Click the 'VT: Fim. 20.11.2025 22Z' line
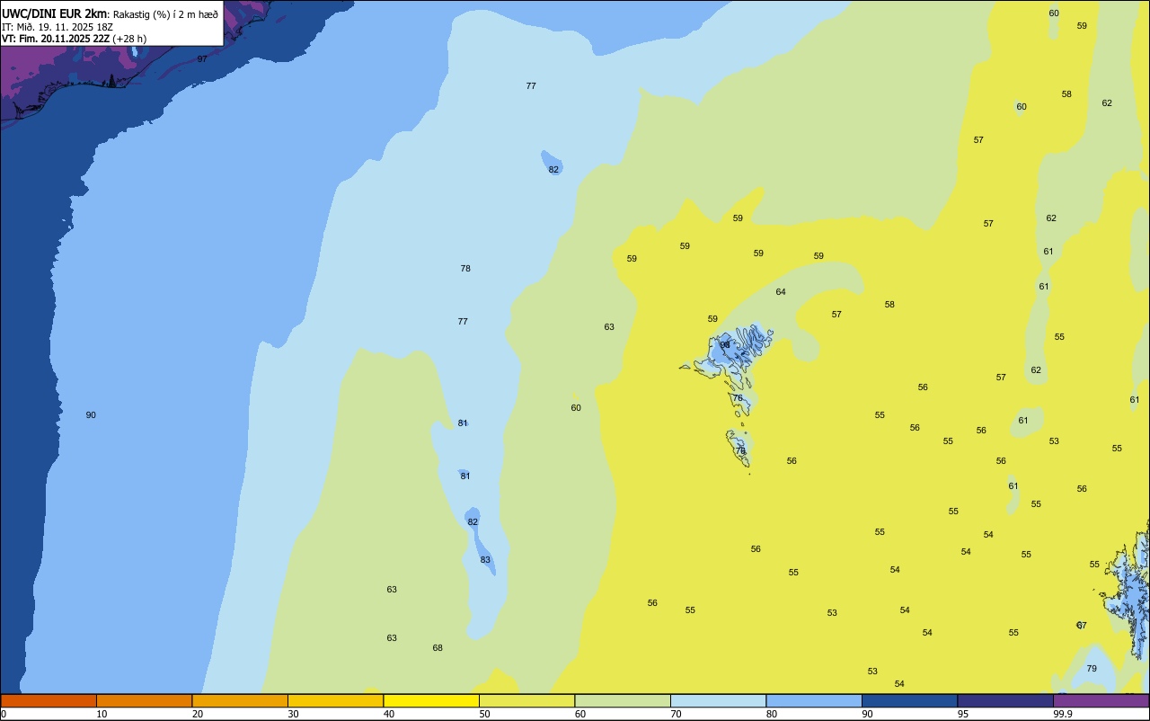 click(x=56, y=39)
